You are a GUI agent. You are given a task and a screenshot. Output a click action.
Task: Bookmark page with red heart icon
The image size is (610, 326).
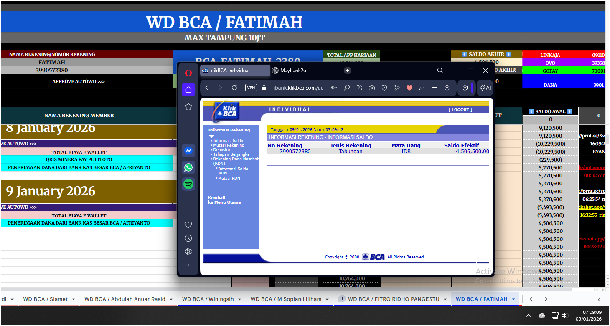coord(409,88)
